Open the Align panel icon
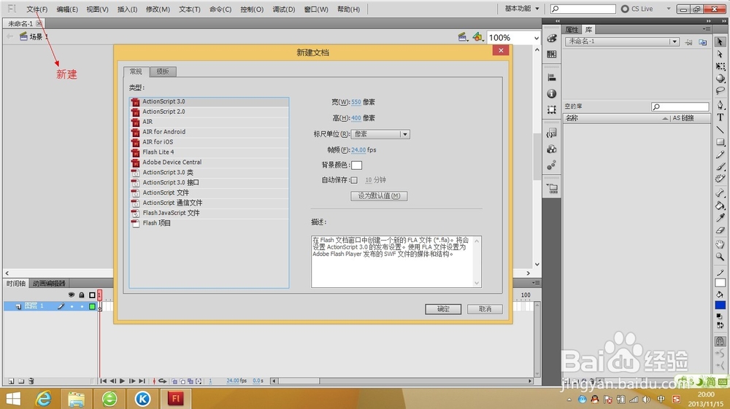This screenshot has height=409, width=730. pos(552,77)
